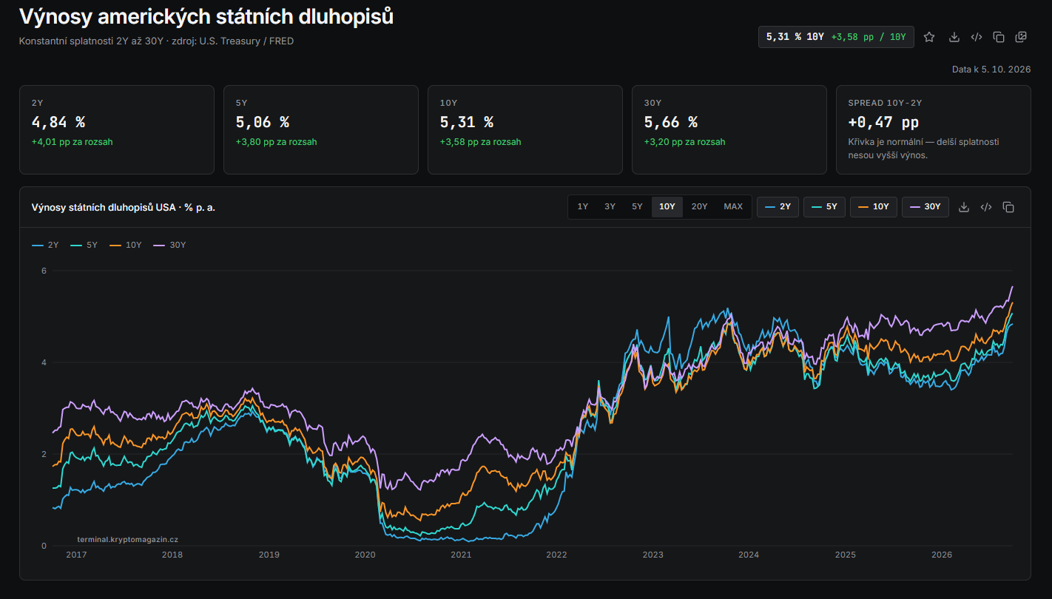Copy as image icon in page header

(1021, 37)
